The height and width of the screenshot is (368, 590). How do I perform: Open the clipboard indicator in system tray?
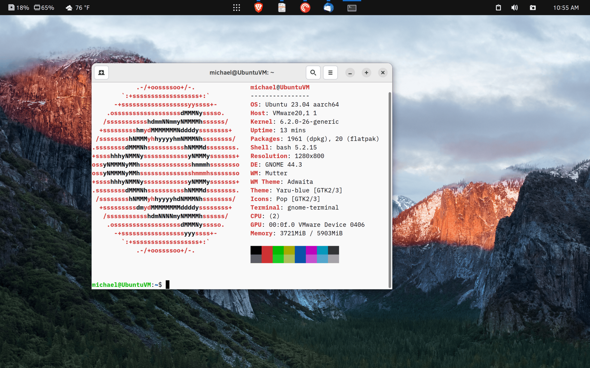pos(498,8)
